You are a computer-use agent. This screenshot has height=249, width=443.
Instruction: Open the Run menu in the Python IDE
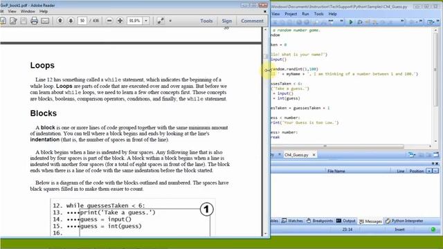[x=305, y=14]
